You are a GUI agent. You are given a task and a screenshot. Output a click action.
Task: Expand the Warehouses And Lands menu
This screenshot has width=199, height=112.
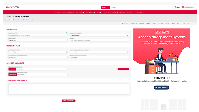69,12
